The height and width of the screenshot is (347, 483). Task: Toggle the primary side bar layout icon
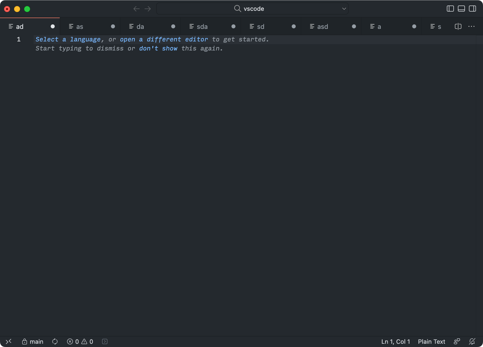(450, 9)
